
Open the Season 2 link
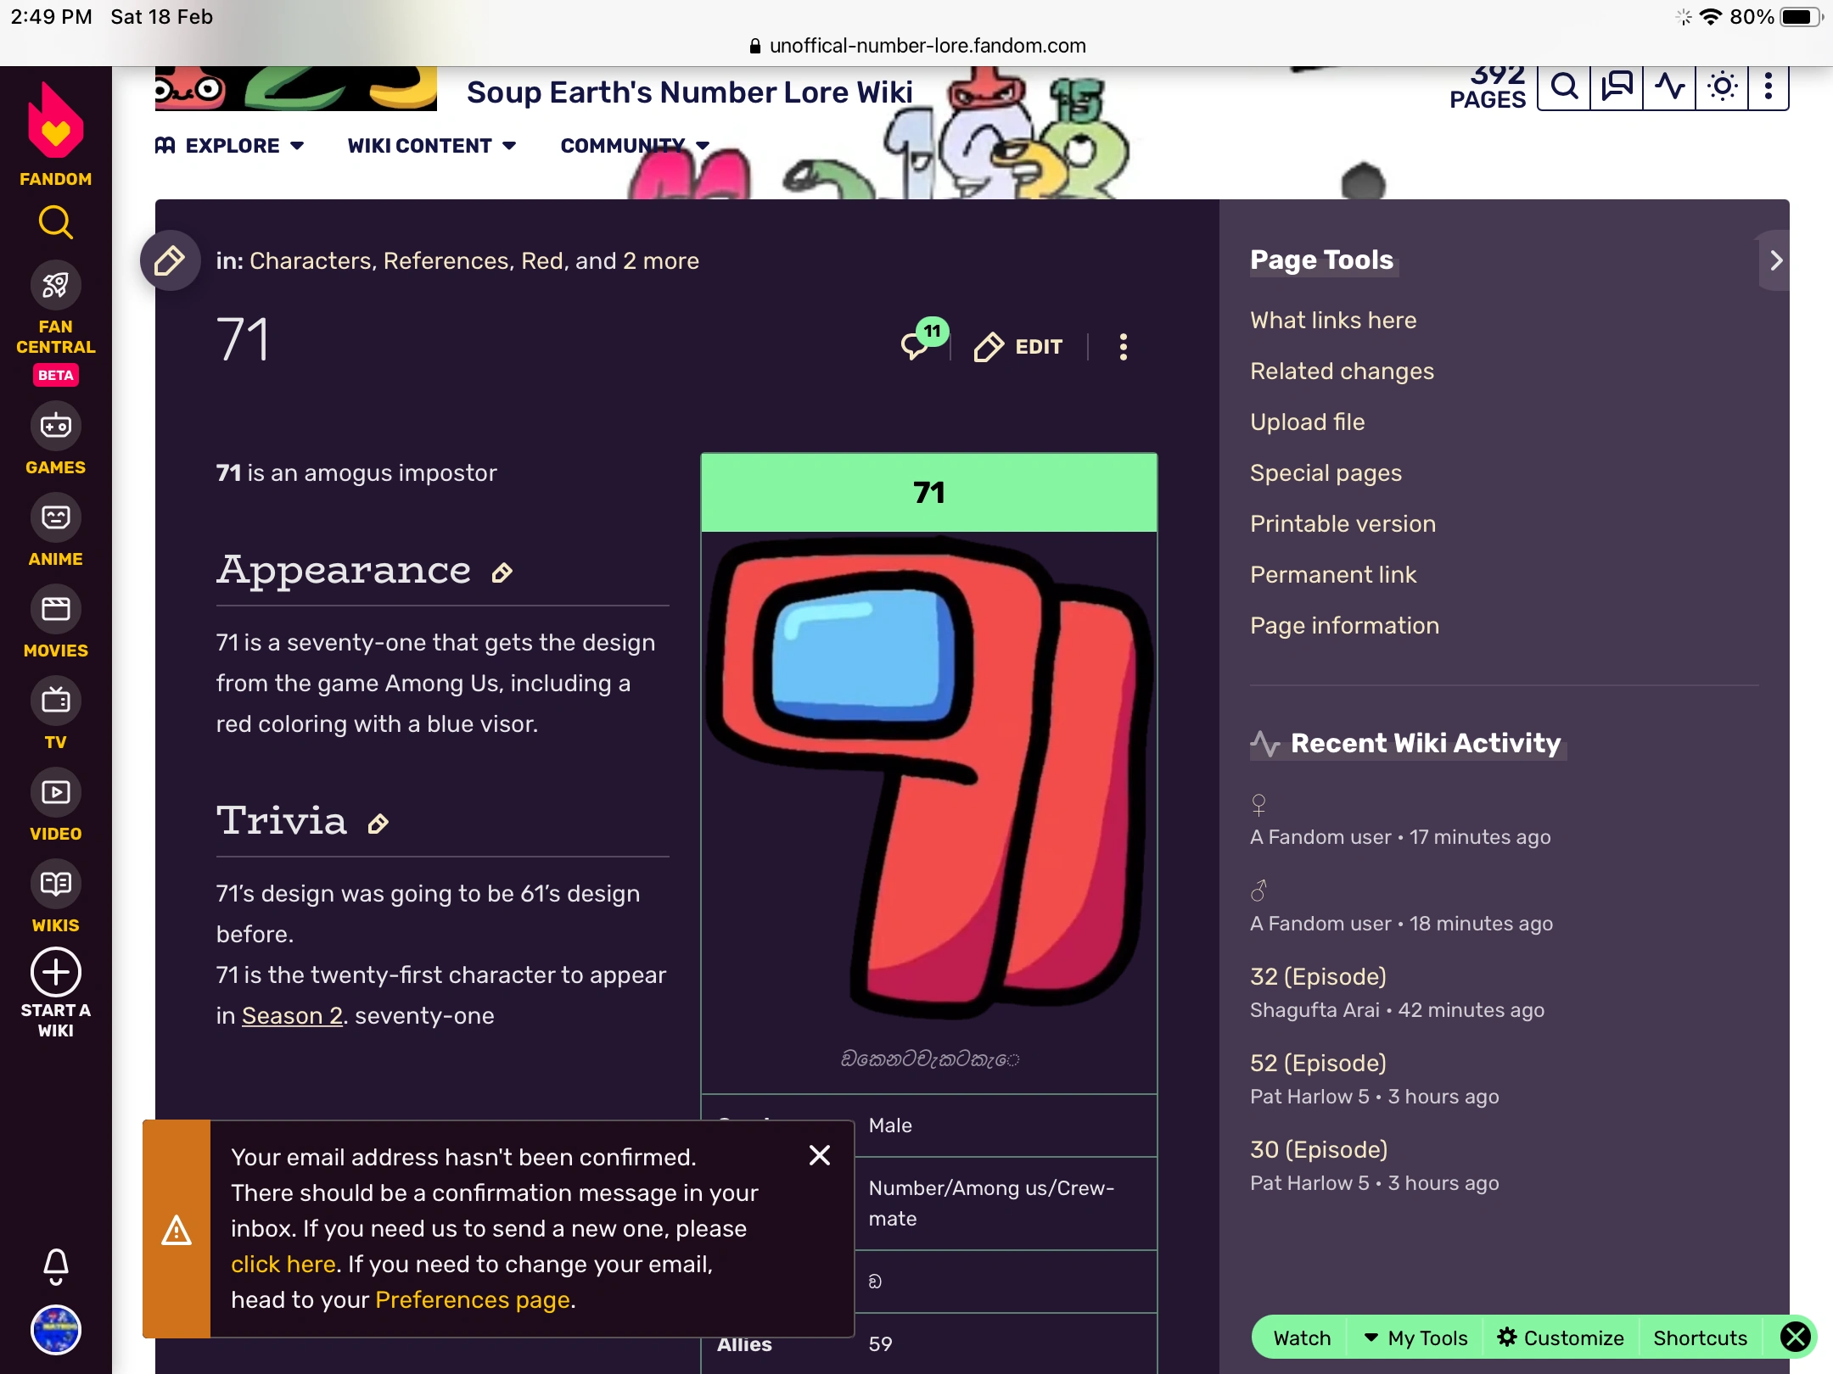click(x=292, y=1015)
